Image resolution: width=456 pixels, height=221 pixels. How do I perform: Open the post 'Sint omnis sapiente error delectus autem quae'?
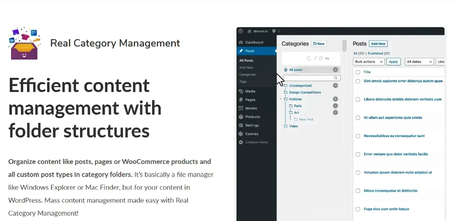403,81
